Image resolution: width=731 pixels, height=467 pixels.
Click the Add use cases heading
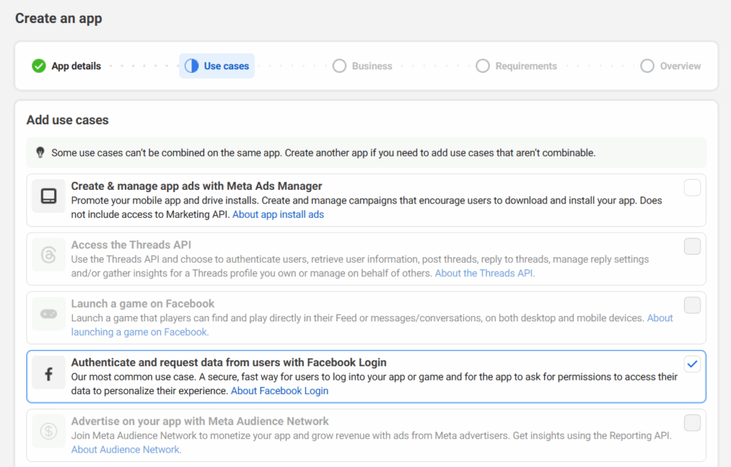[68, 120]
